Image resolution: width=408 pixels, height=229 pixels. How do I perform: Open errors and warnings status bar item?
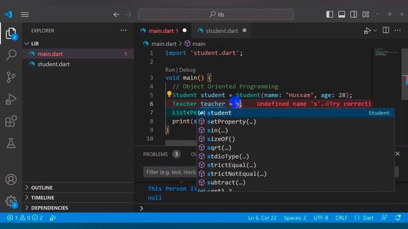[x=25, y=218]
